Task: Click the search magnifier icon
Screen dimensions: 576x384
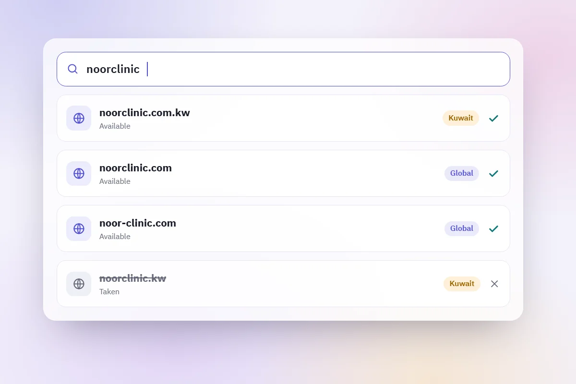Action: [72, 69]
